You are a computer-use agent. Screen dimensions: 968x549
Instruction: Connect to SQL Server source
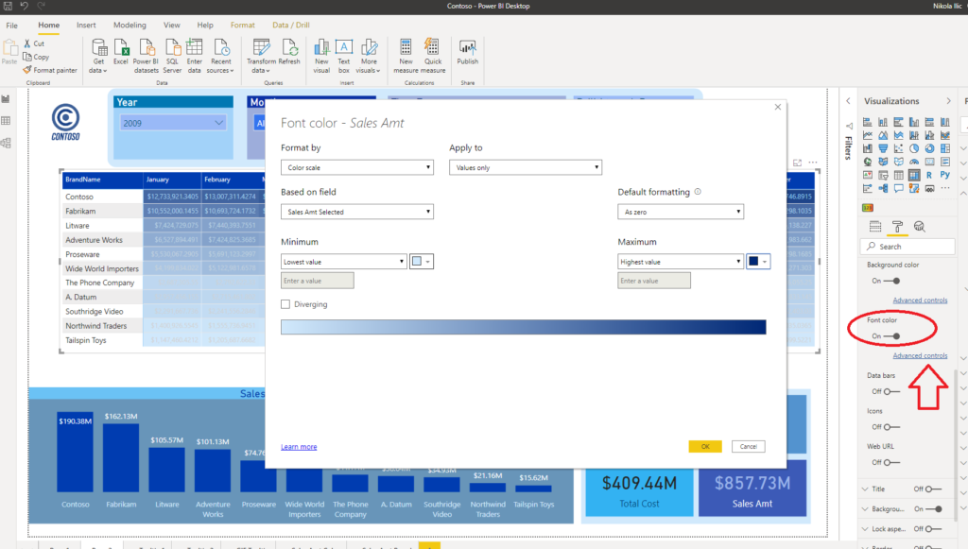172,56
